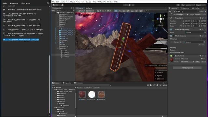Click the Hierarchy add (+) button
208x117 pixels.
(x=53, y=10)
